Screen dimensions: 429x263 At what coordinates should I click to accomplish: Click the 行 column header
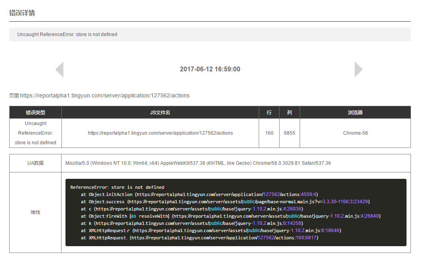269,113
